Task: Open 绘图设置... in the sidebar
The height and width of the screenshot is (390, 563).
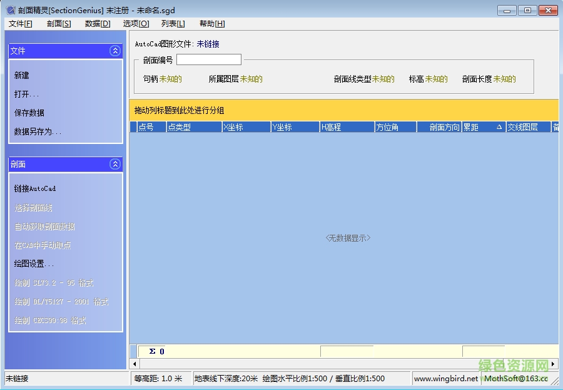Action: 34,264
